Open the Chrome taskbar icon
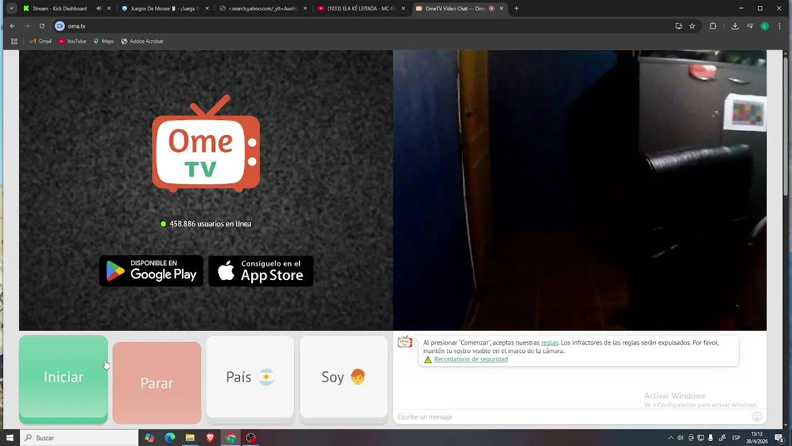792x446 pixels. [x=231, y=438]
